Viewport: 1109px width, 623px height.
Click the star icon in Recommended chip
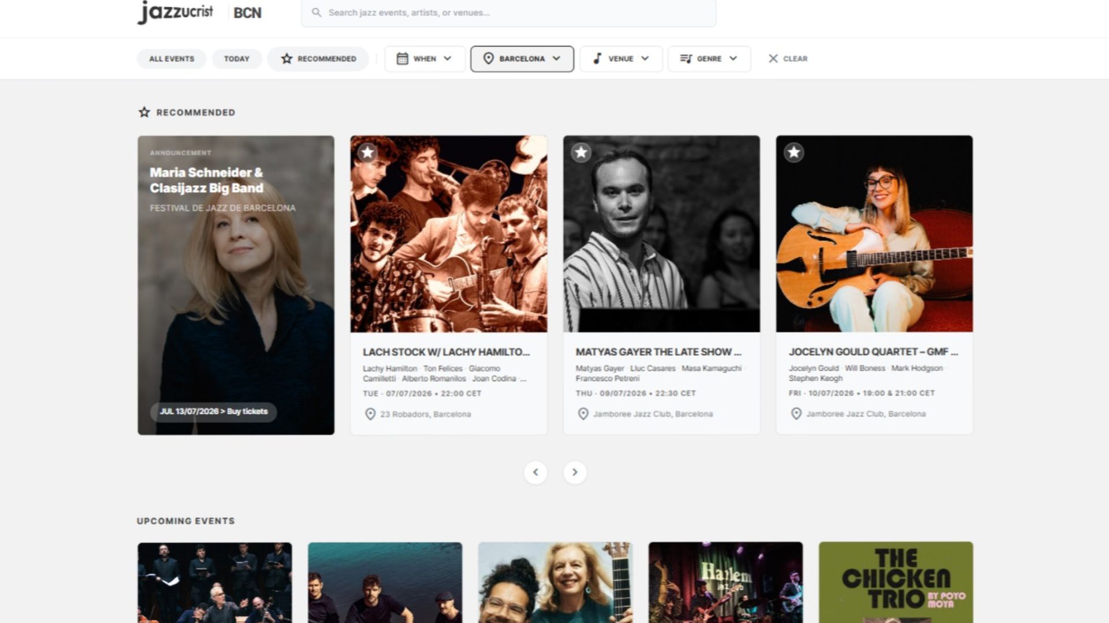pyautogui.click(x=286, y=59)
